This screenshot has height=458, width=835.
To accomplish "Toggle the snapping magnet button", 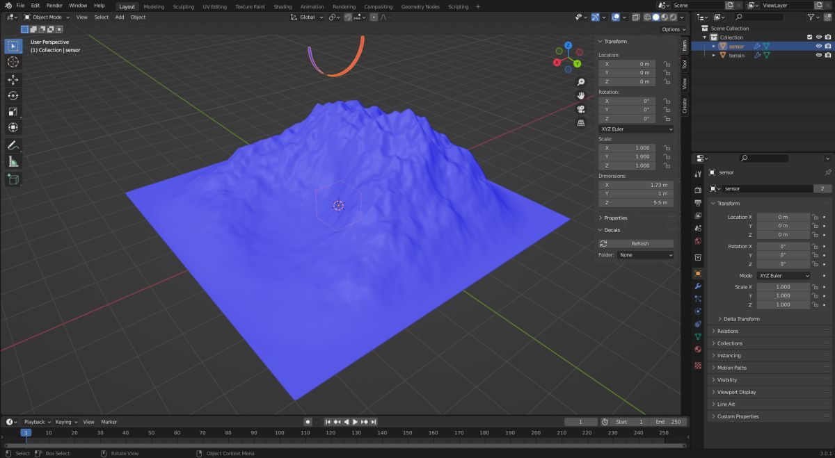I will (348, 17).
